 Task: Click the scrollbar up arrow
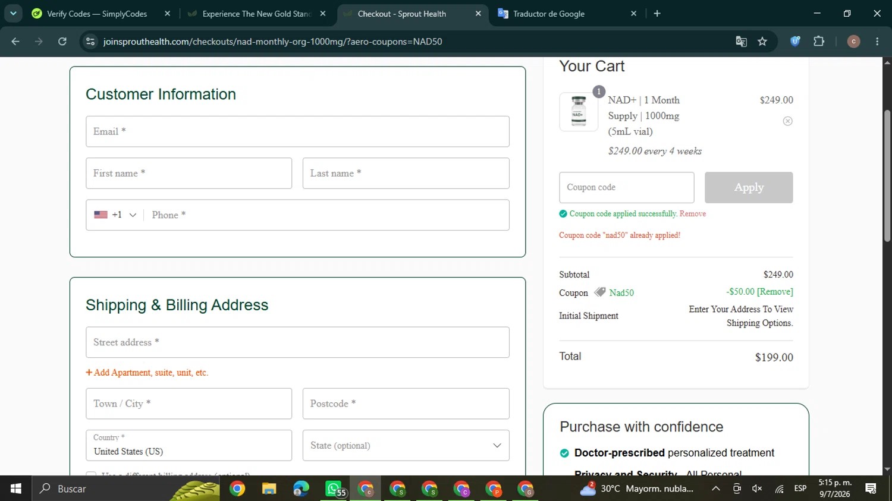click(x=887, y=62)
